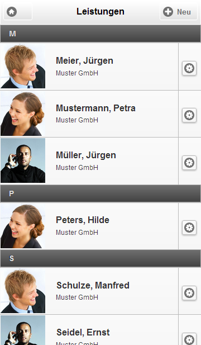The image size is (201, 345).
Task: Open gear settings for Schulze, Manfred
Action: coord(189,293)
